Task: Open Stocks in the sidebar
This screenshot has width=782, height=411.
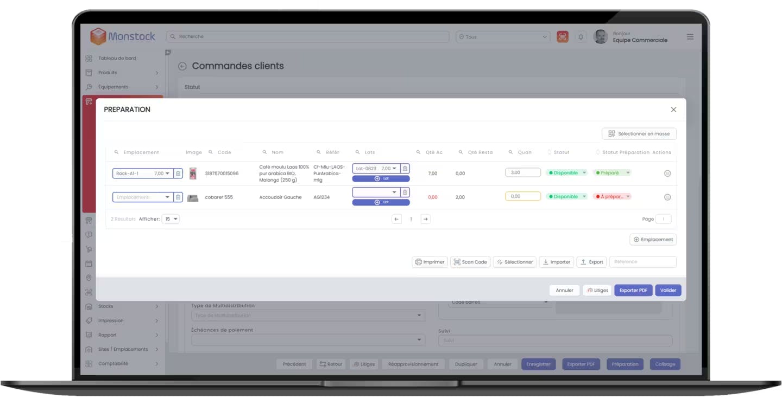Action: pyautogui.click(x=122, y=306)
